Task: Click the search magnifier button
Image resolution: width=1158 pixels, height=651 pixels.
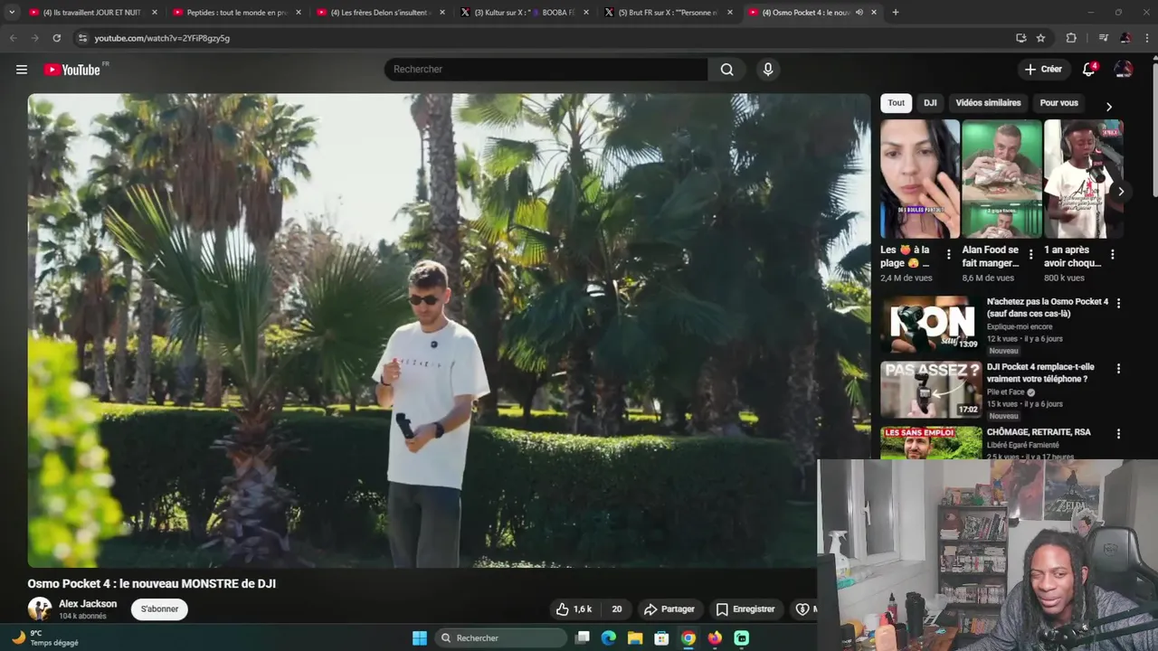Action: [x=726, y=70]
